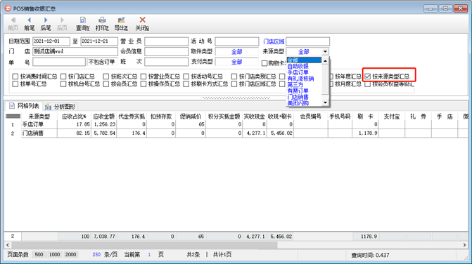Select 全部 in source type list
The width and height of the screenshot is (472, 264).
pyautogui.click(x=304, y=60)
